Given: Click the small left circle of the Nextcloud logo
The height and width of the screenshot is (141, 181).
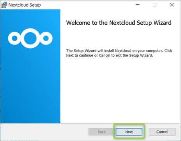Looking at the screenshot, I should coord(14,38).
